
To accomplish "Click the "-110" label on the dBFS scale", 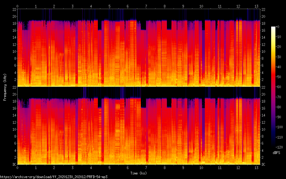I will (x=279, y=137).
